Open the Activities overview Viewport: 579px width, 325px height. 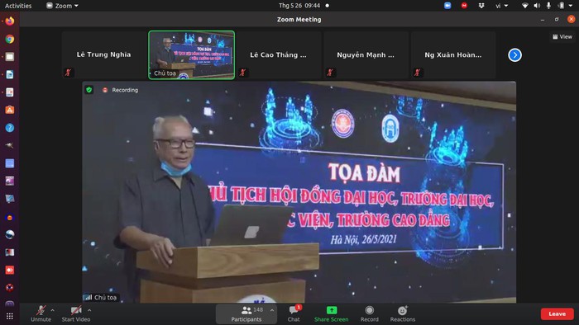point(18,6)
